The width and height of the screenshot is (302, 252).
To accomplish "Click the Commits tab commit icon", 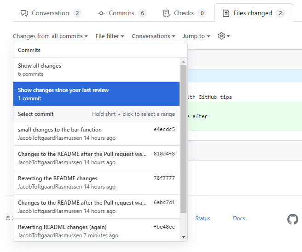I will pos(101,13).
